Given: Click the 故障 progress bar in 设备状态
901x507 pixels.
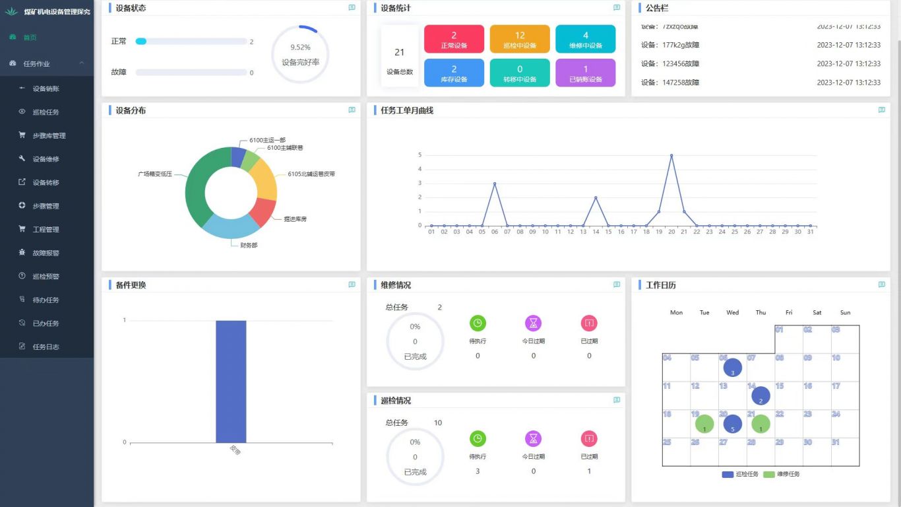Looking at the screenshot, I should [x=191, y=73].
